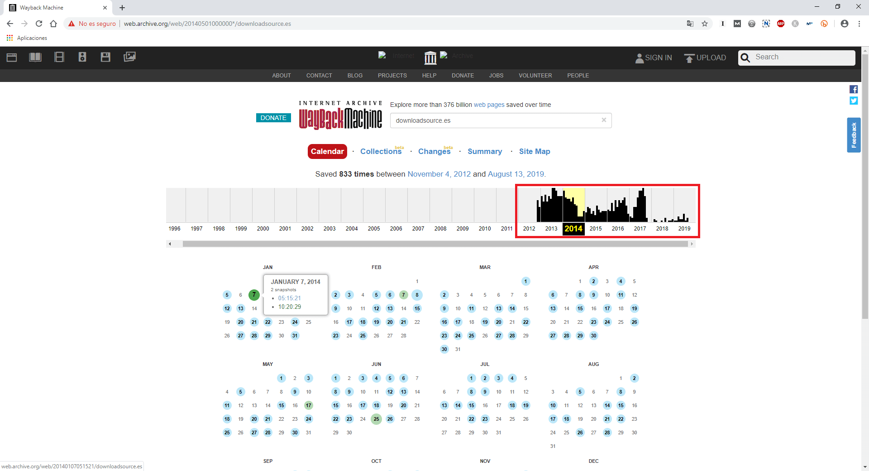This screenshot has width=869, height=471.
Task: Click the August 13, 2019 link
Action: [516, 174]
